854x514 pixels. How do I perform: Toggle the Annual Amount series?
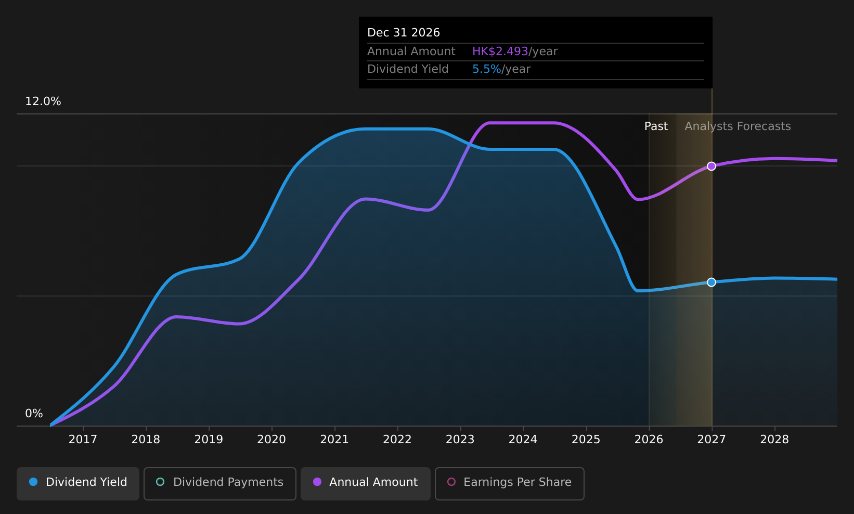(x=366, y=483)
